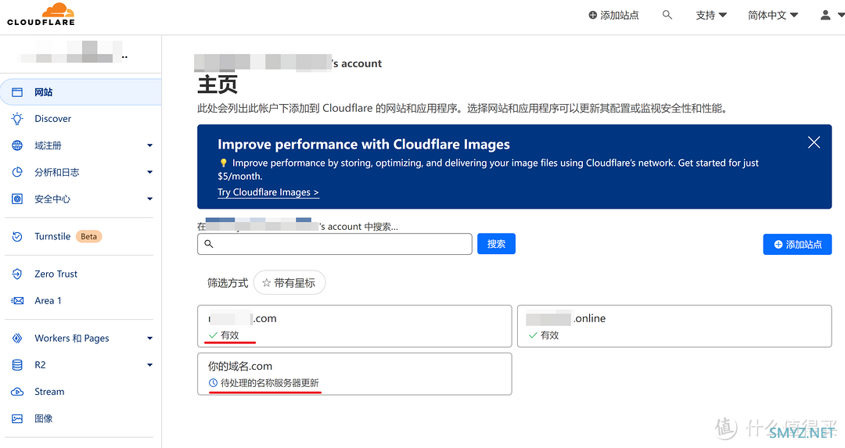Click the 主页 heading
The width and height of the screenshot is (845, 448).
click(218, 84)
